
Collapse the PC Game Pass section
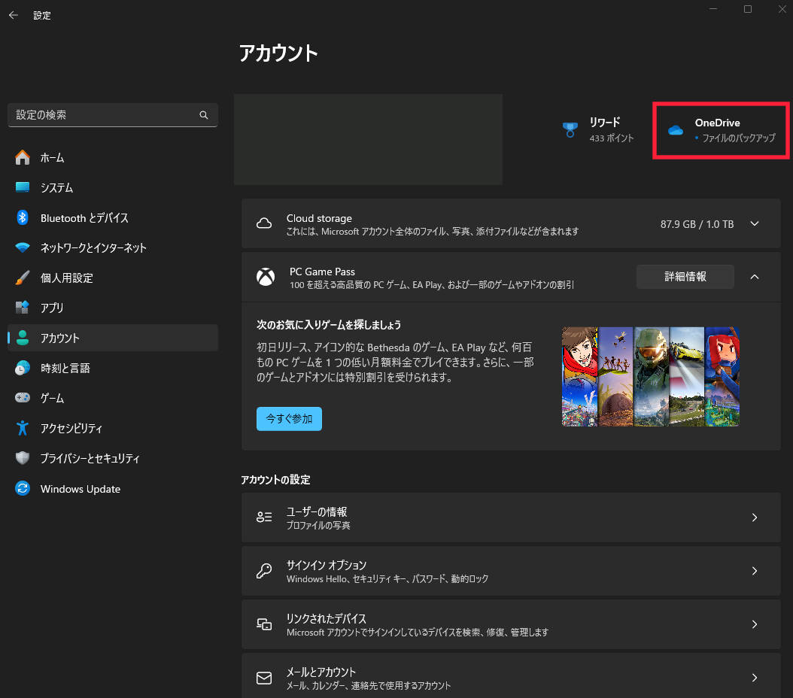coord(755,277)
